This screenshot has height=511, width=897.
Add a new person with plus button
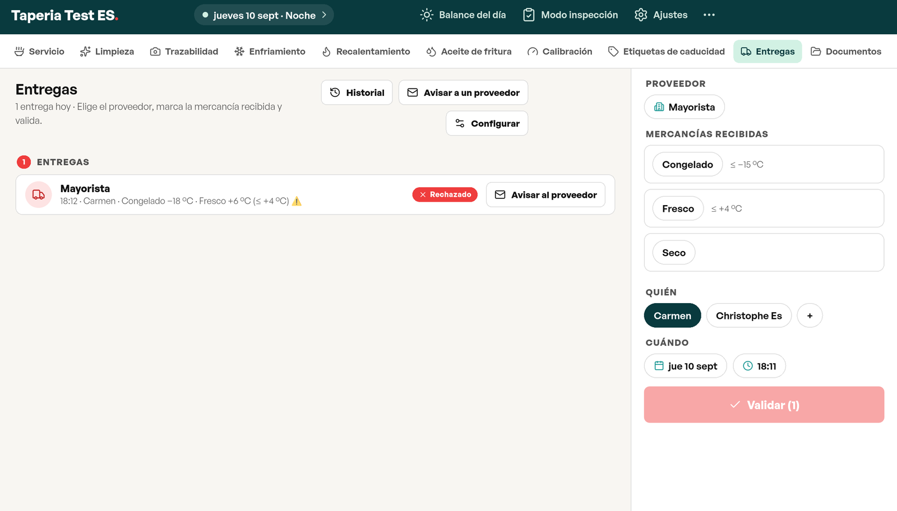coord(810,315)
